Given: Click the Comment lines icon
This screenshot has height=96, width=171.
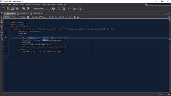Looking at the screenshot, I should [x=75, y=17].
